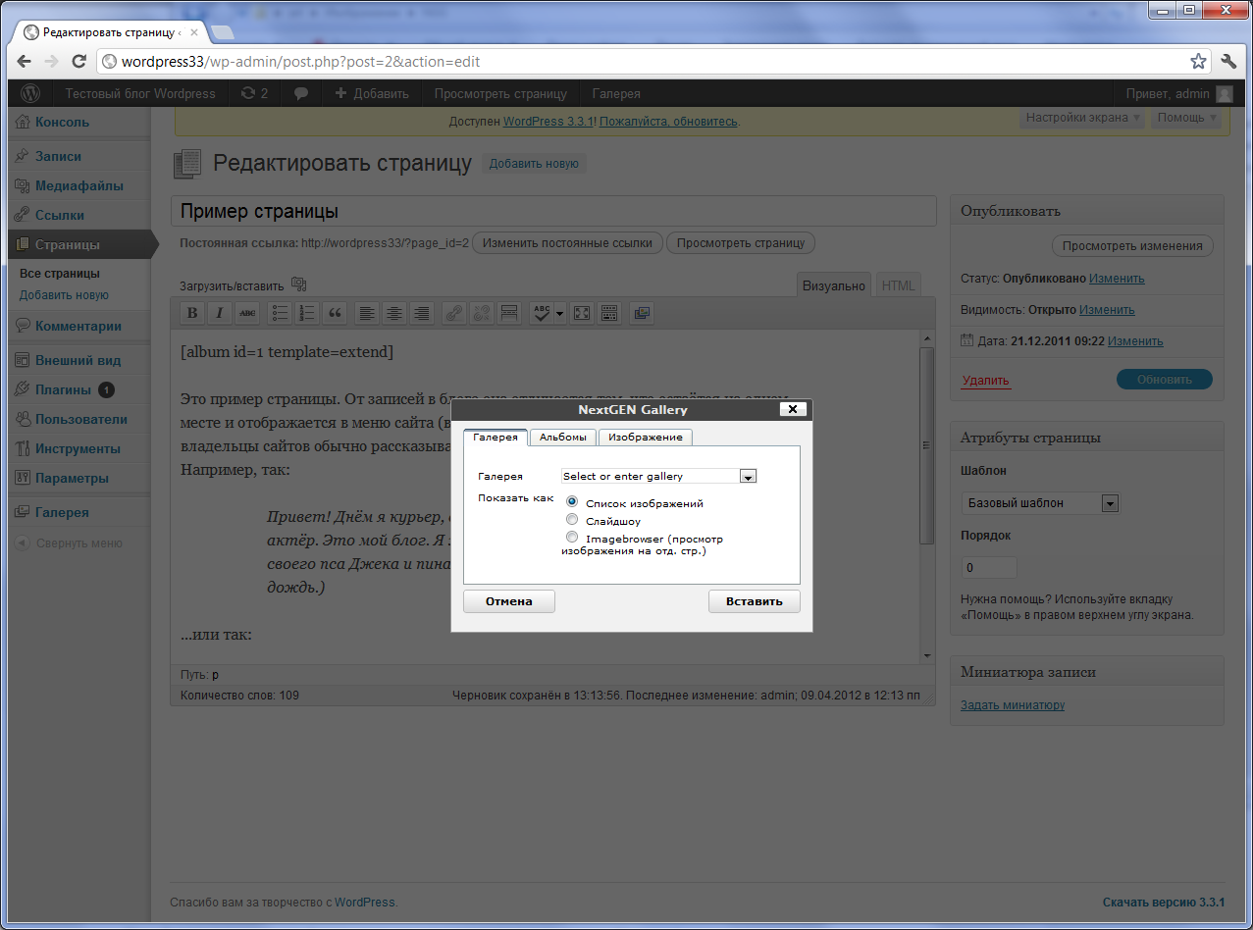Align text right
This screenshot has width=1253, height=930.
(422, 314)
